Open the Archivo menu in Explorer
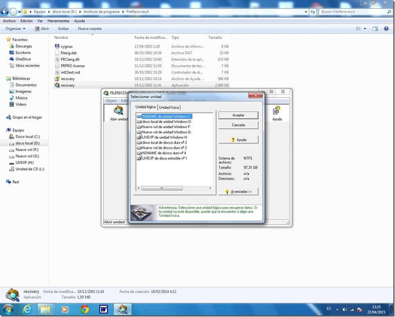Screen dimensions: 395x317 (9, 21)
